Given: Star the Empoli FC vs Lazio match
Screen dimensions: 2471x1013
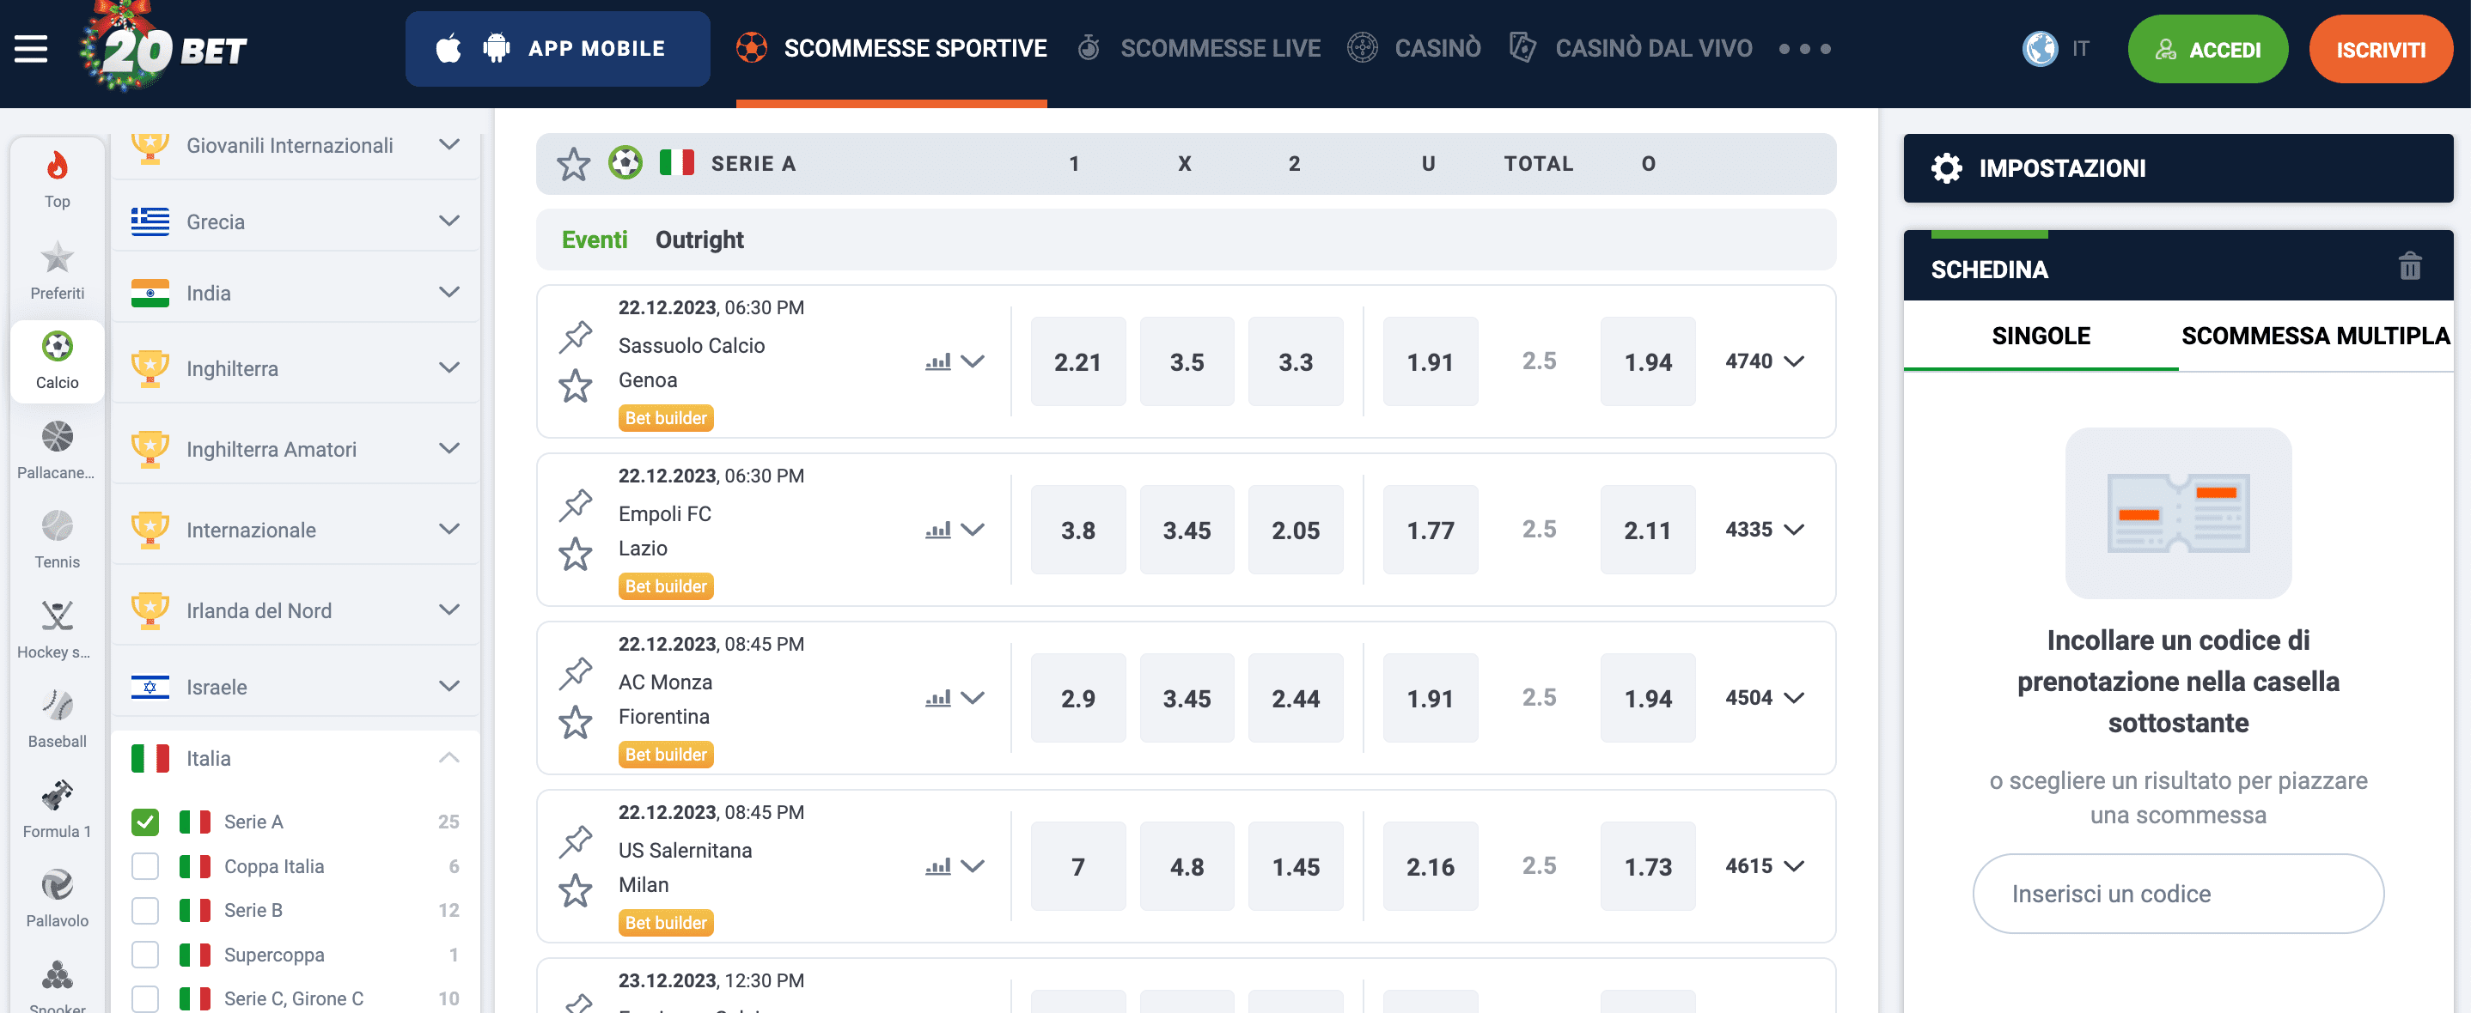Looking at the screenshot, I should (576, 554).
